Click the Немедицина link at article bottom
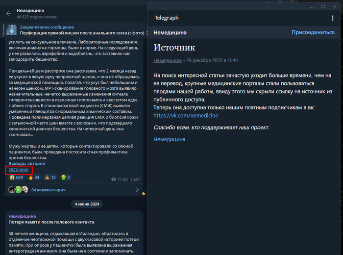This screenshot has width=343, height=255. click(x=170, y=139)
